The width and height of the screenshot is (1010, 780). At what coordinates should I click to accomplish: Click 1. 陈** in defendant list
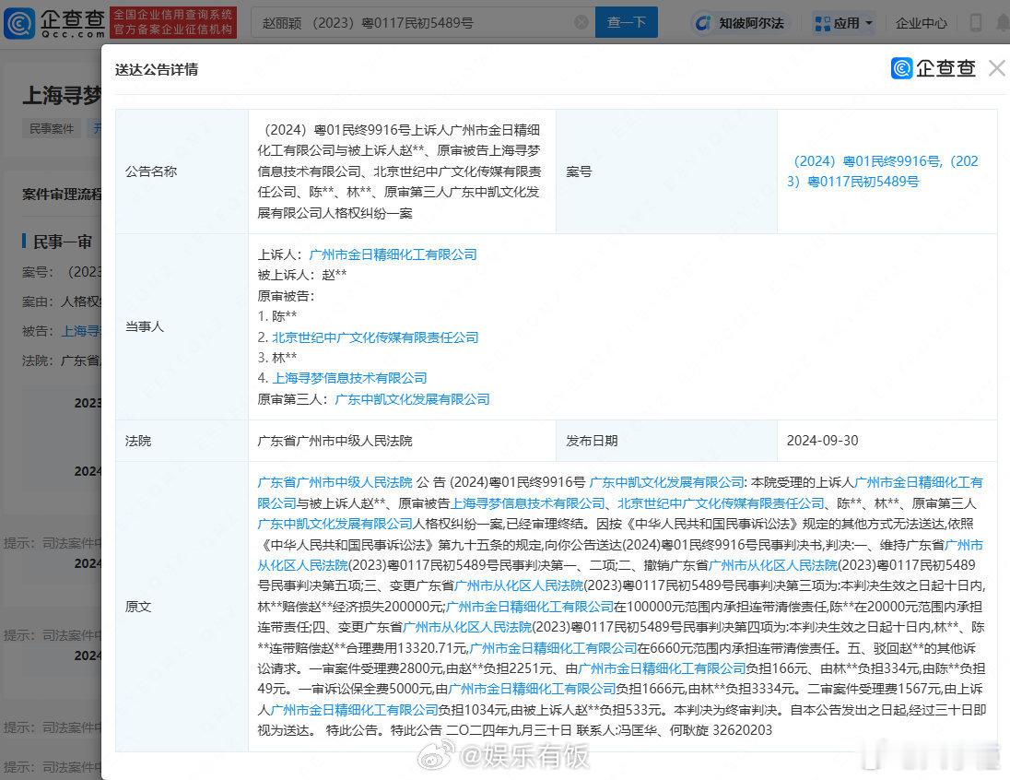click(277, 316)
